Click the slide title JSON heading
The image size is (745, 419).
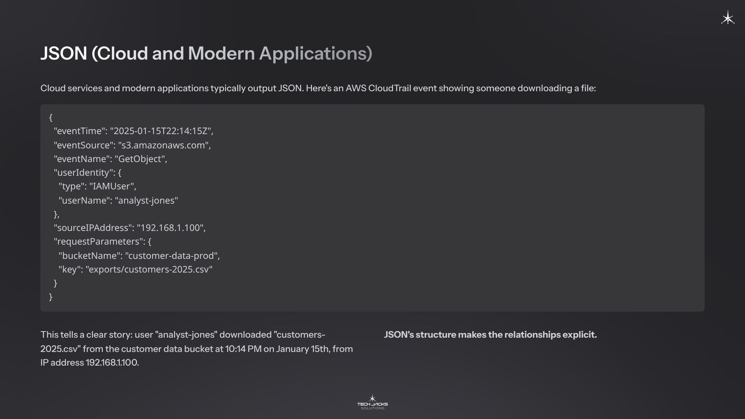[x=206, y=53]
